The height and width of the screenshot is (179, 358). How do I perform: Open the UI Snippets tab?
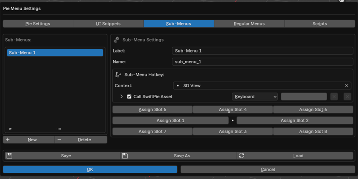click(x=108, y=24)
